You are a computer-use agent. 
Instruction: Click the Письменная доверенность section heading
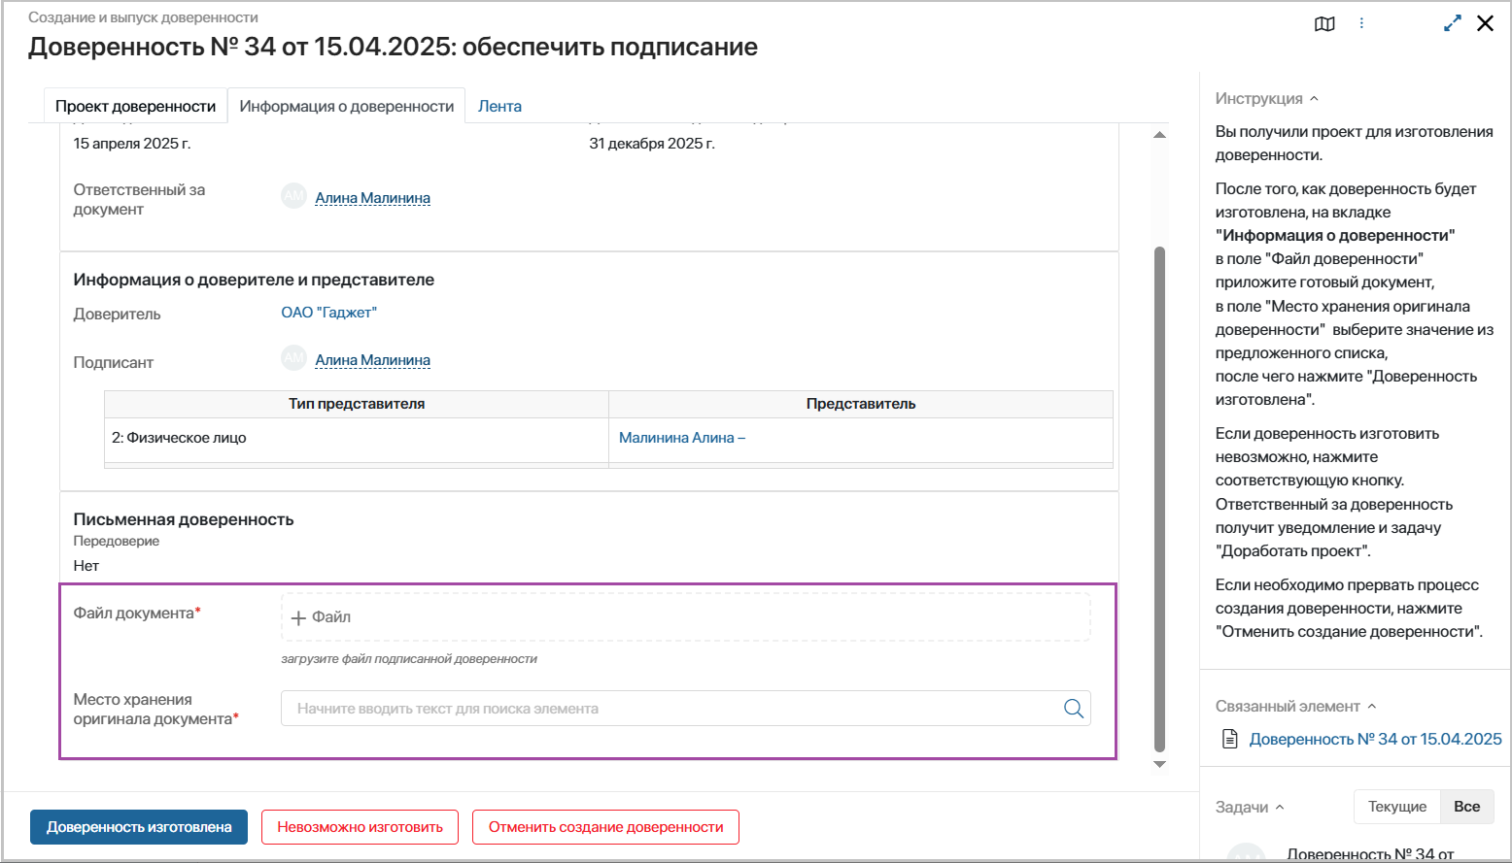click(184, 519)
